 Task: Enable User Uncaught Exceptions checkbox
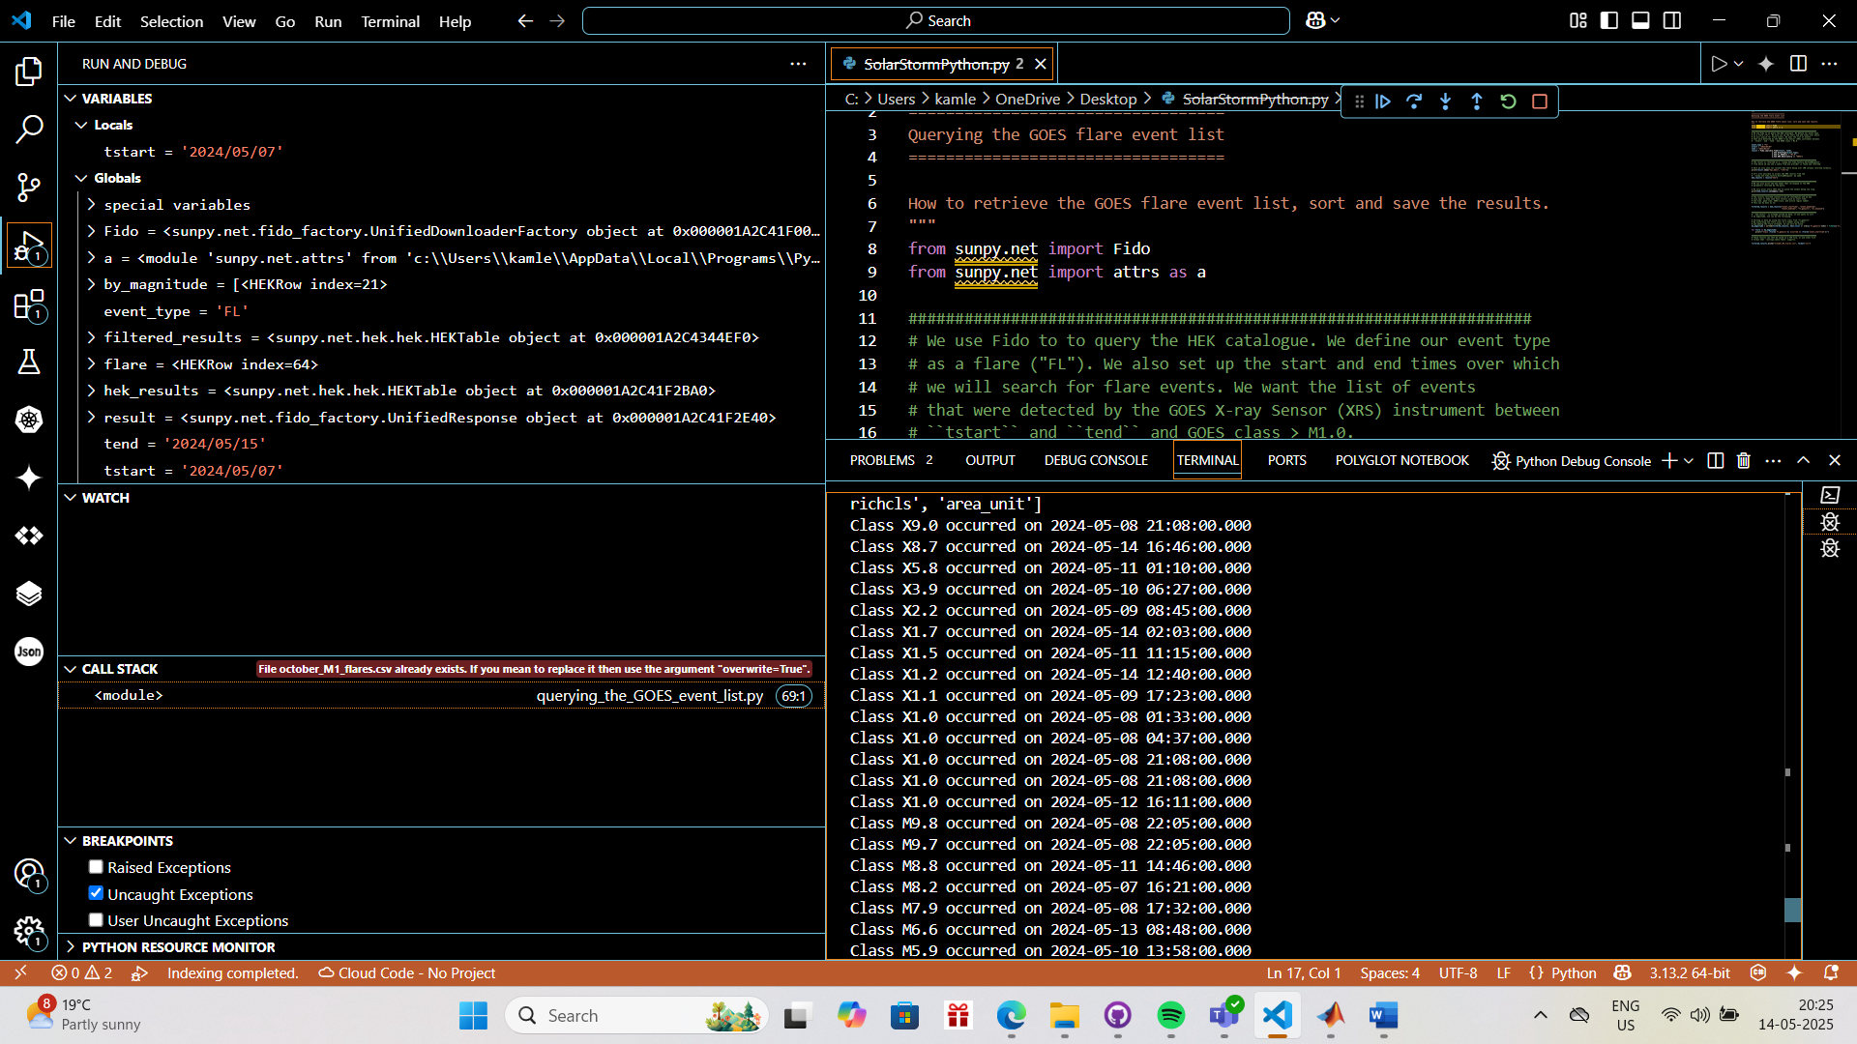[x=96, y=920]
